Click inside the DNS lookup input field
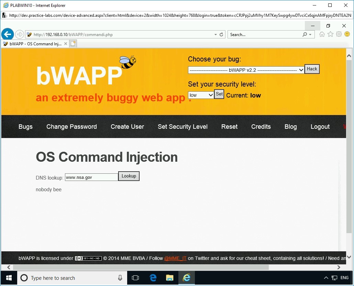The width and height of the screenshot is (354, 286). click(x=91, y=177)
